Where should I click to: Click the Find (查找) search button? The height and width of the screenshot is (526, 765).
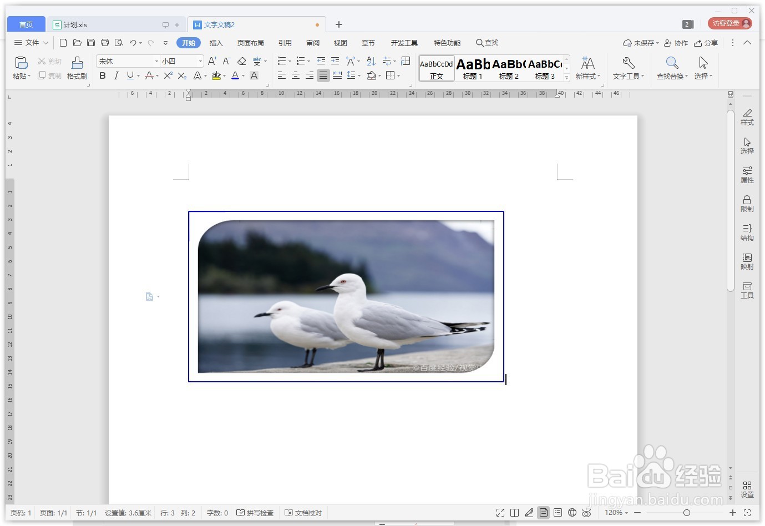(487, 43)
